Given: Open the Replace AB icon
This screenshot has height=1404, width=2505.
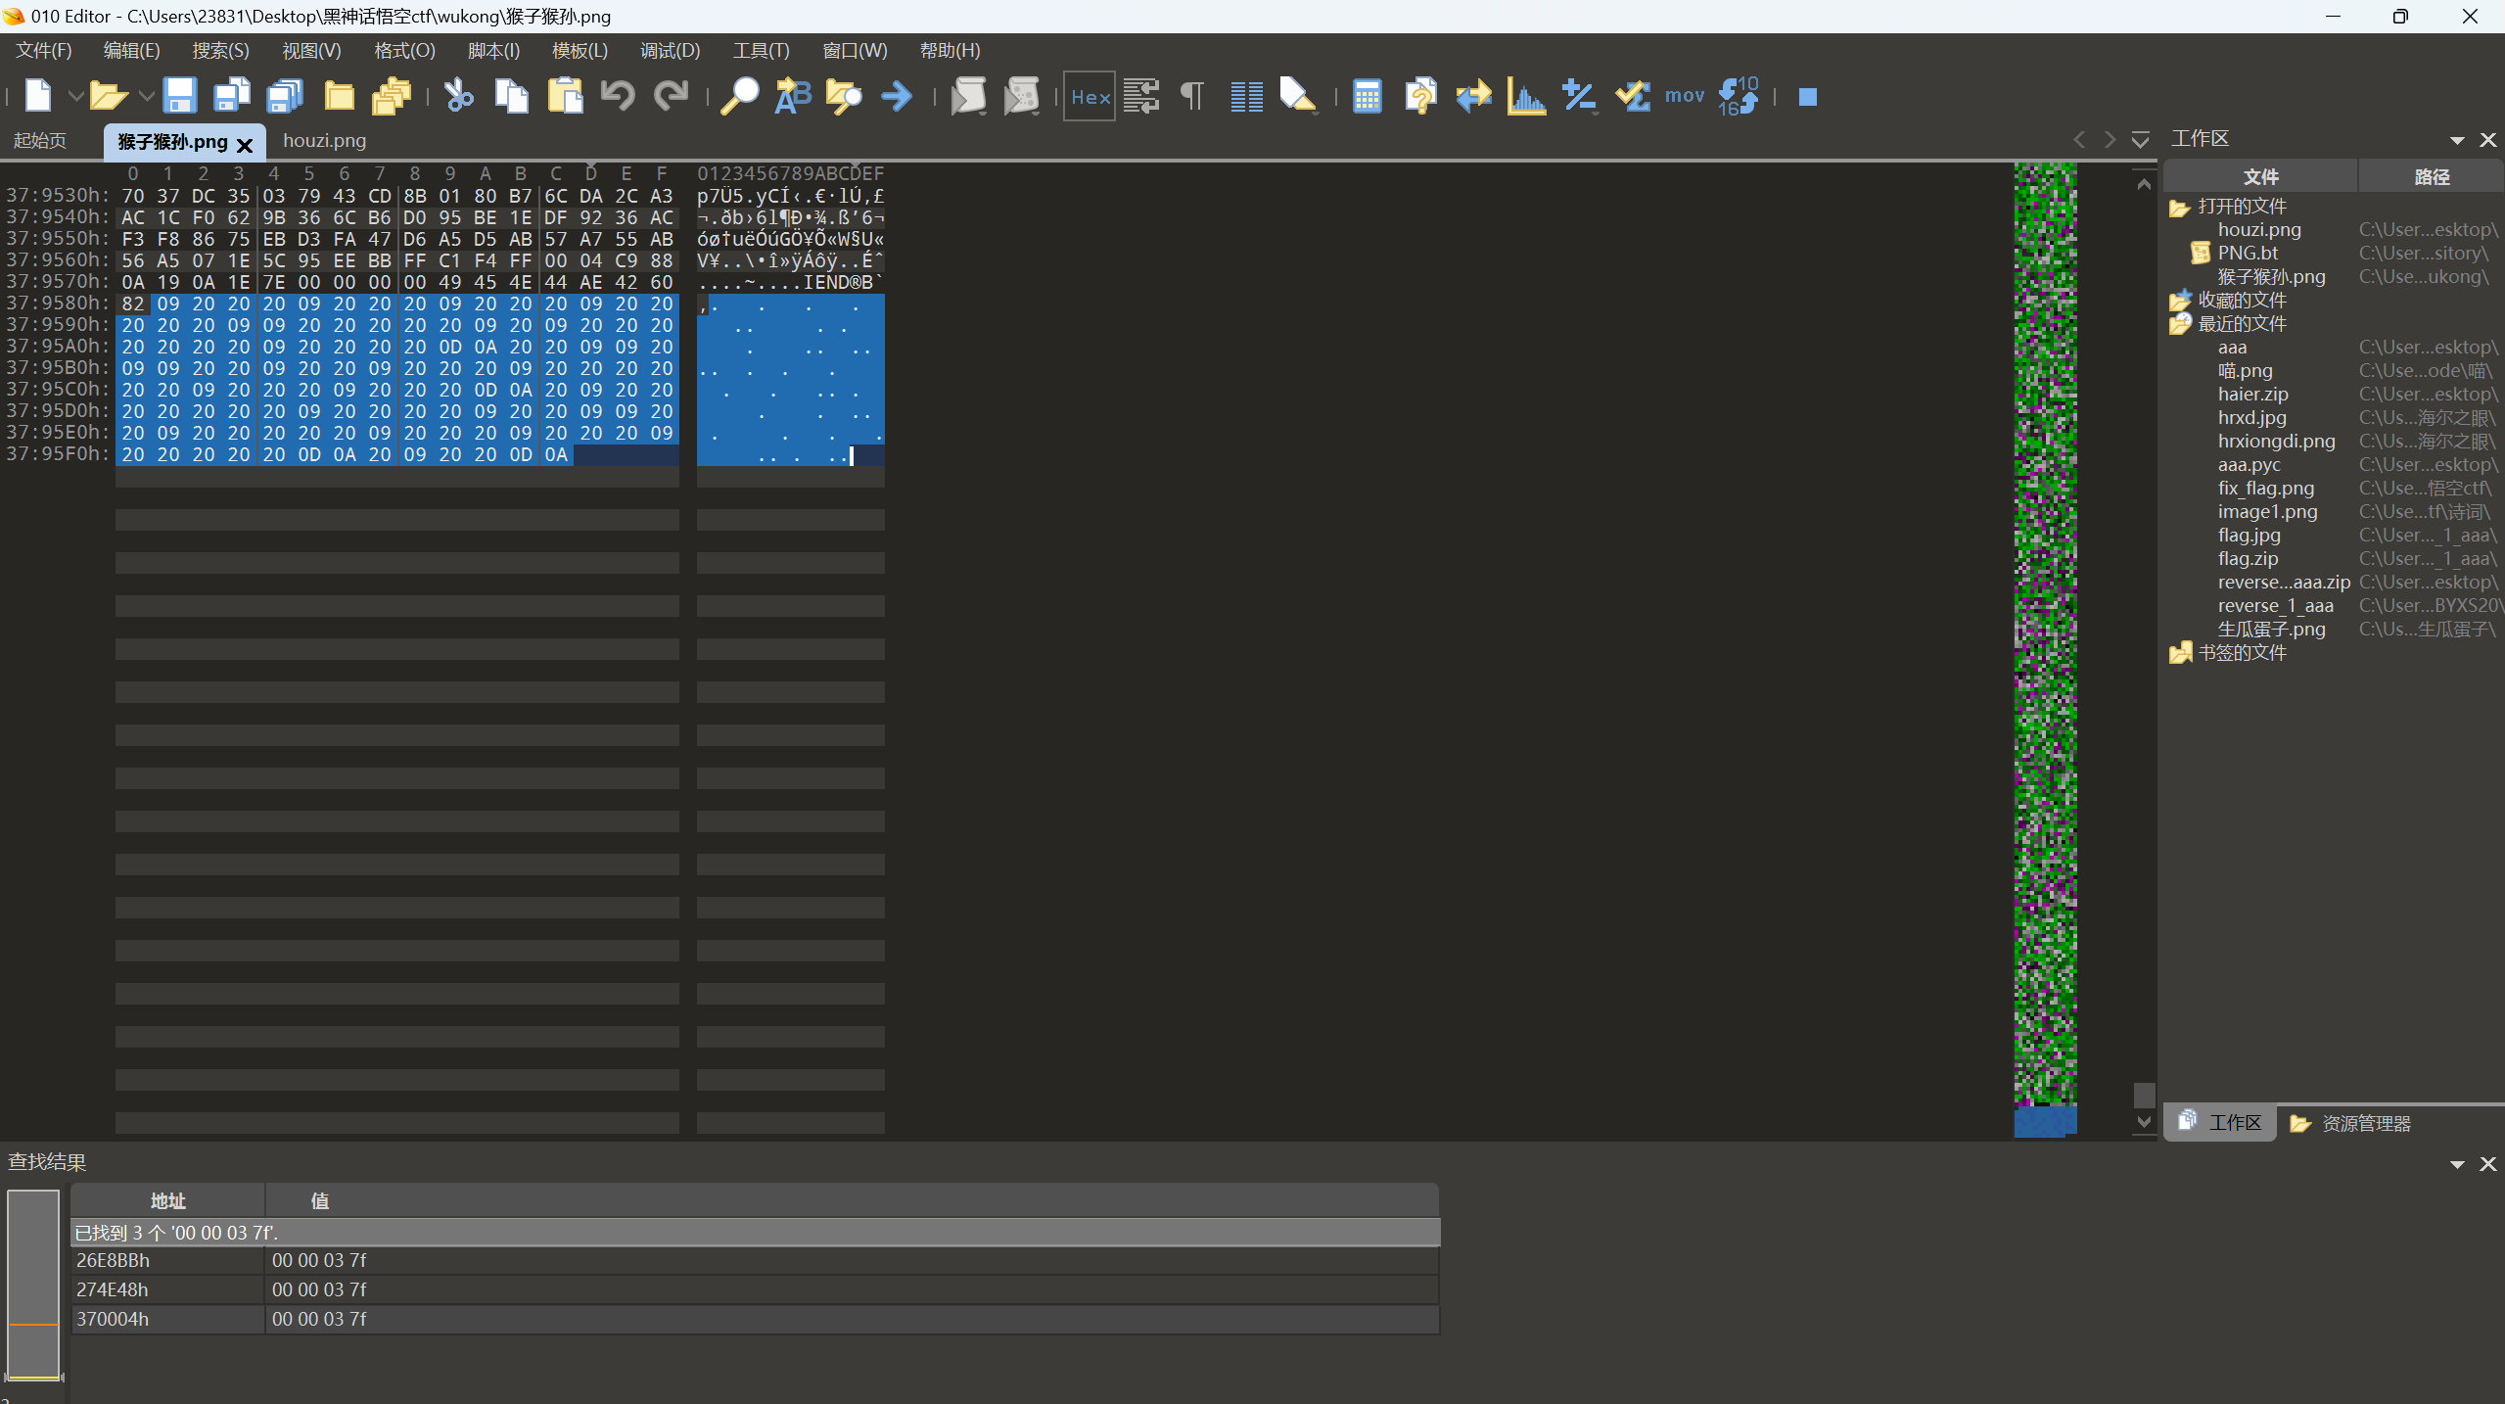Looking at the screenshot, I should (793, 96).
